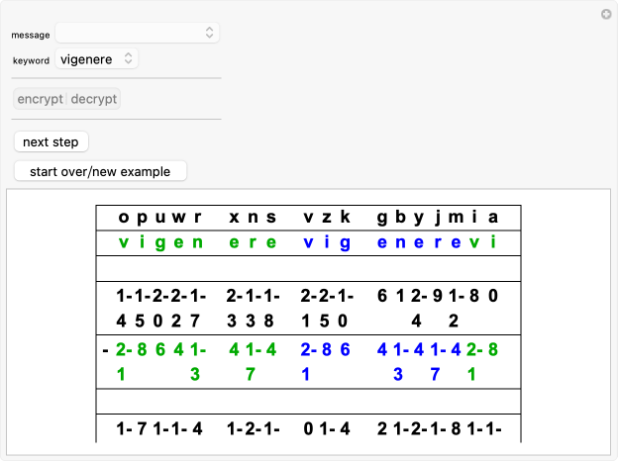The height and width of the screenshot is (462, 618).
Task: Click the black number cell under "opuwr"
Action: click(x=159, y=308)
